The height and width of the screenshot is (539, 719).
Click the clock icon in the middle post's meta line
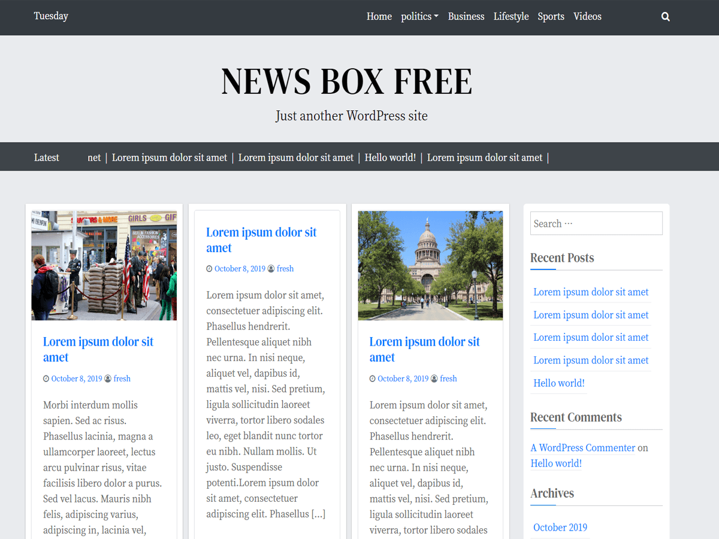210,268
